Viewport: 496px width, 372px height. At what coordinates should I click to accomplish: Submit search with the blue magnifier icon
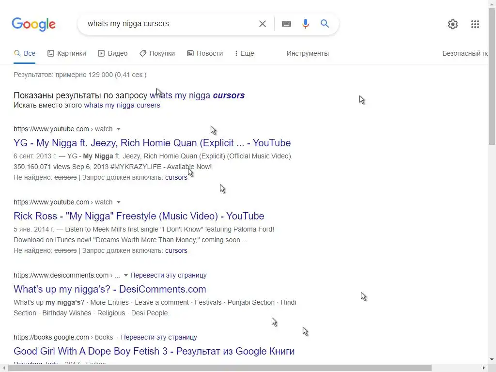[x=325, y=23]
